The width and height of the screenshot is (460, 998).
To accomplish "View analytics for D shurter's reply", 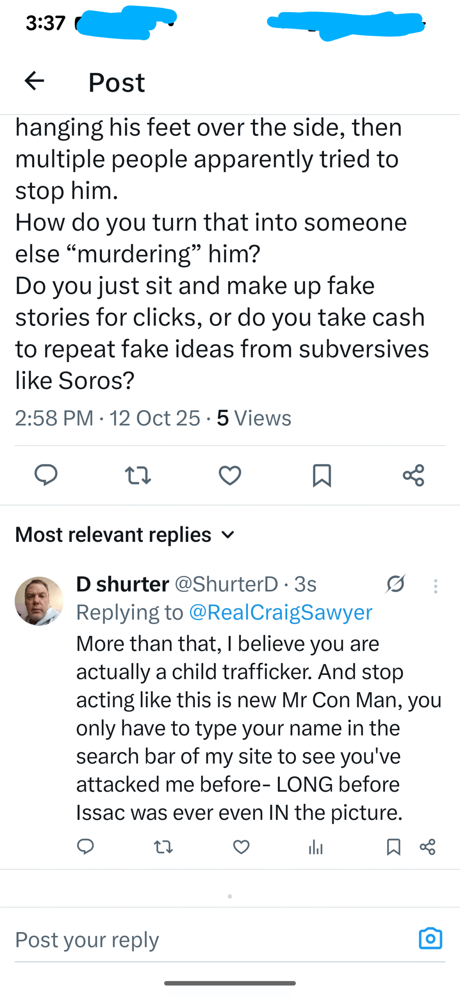I will [316, 848].
